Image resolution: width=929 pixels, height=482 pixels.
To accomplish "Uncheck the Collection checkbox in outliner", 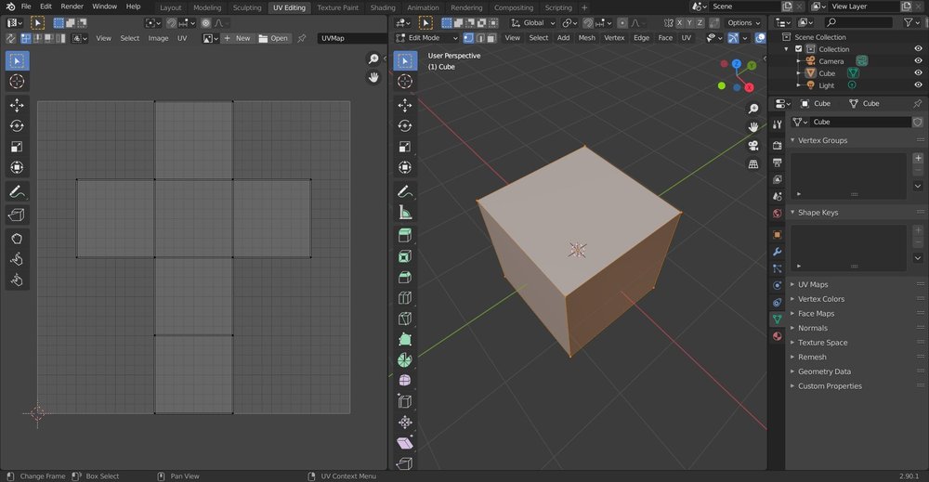I will click(798, 49).
